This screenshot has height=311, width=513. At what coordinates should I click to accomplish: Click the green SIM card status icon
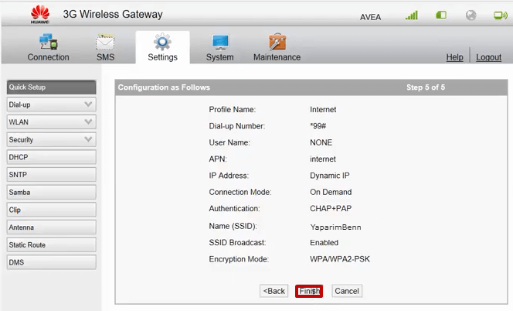tap(441, 15)
